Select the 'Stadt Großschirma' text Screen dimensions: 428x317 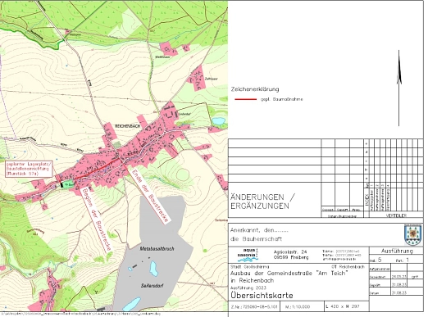coord(250,267)
